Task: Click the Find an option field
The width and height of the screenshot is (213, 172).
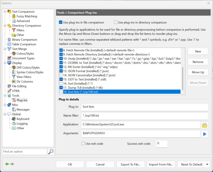Action: 24,152
